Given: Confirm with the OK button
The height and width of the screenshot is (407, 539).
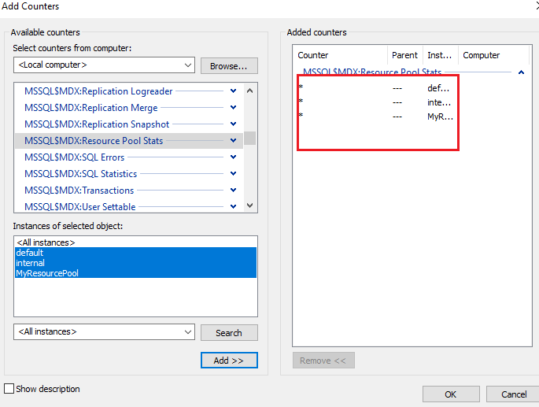Looking at the screenshot, I should pos(451,394).
